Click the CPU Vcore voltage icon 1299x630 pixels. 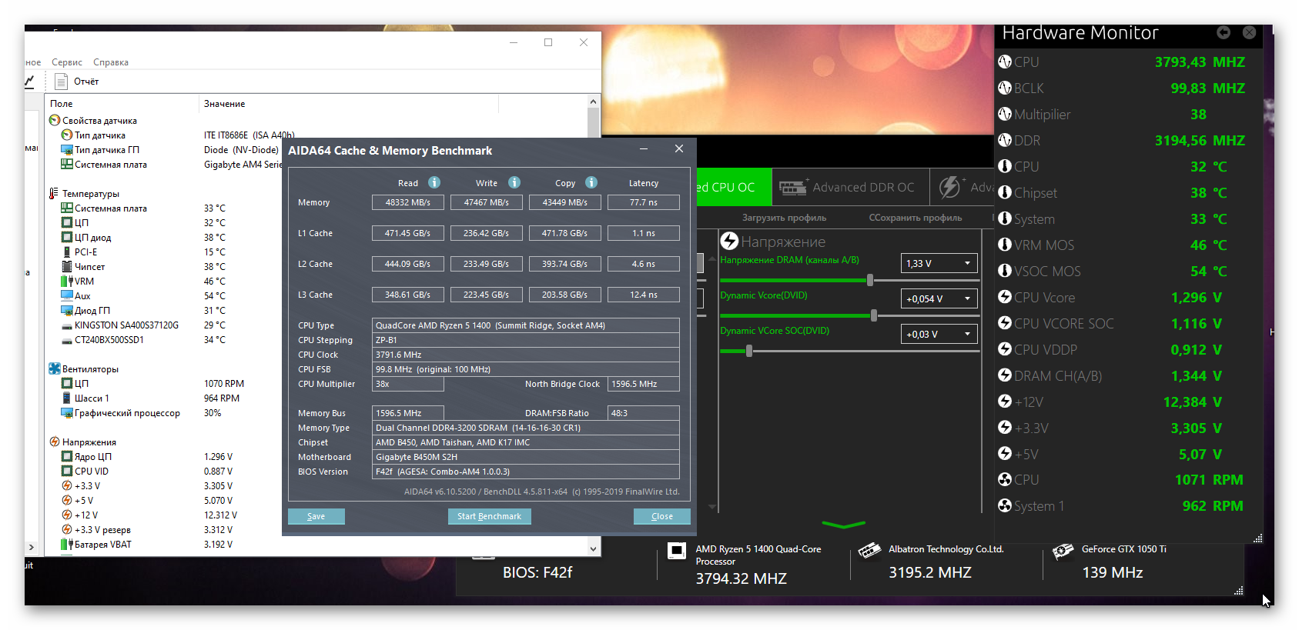click(x=1005, y=297)
